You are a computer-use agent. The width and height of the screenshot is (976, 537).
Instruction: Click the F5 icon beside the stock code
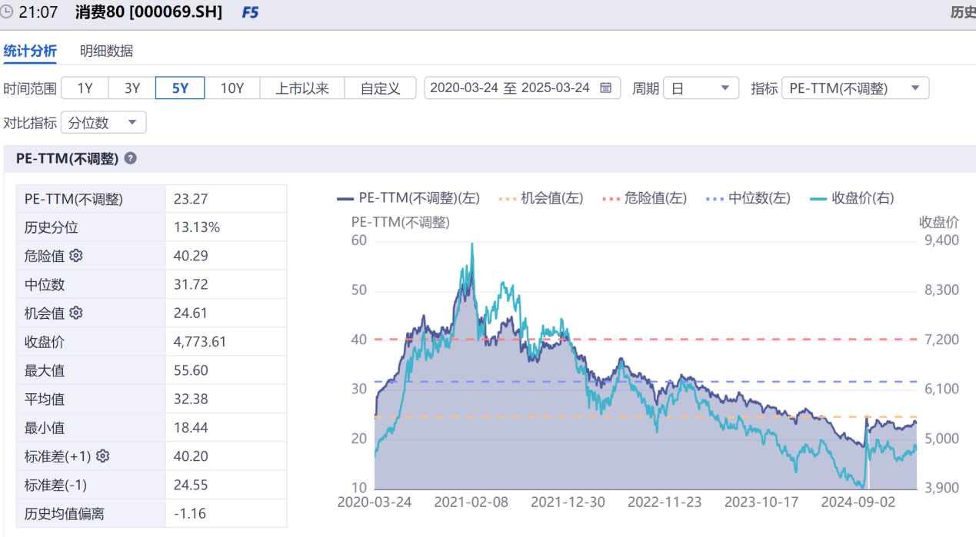point(250,13)
